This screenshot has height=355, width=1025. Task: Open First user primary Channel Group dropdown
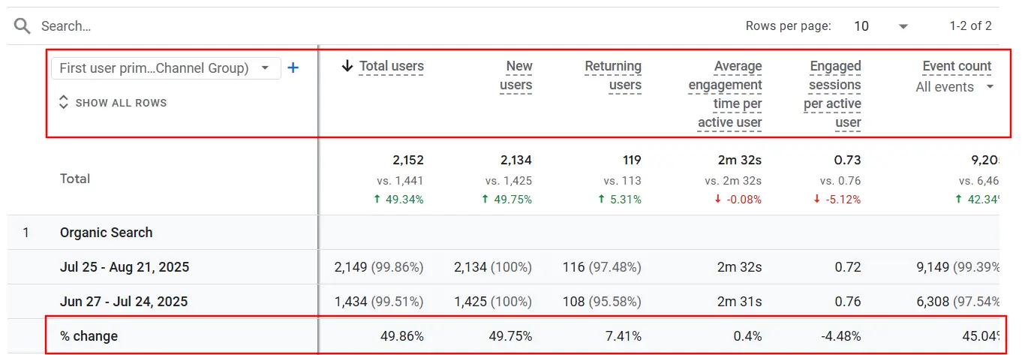[x=165, y=68]
